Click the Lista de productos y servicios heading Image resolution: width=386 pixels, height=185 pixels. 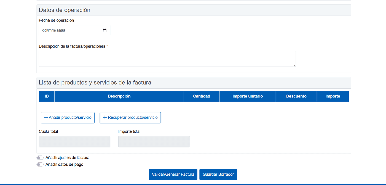pyautogui.click(x=95, y=83)
